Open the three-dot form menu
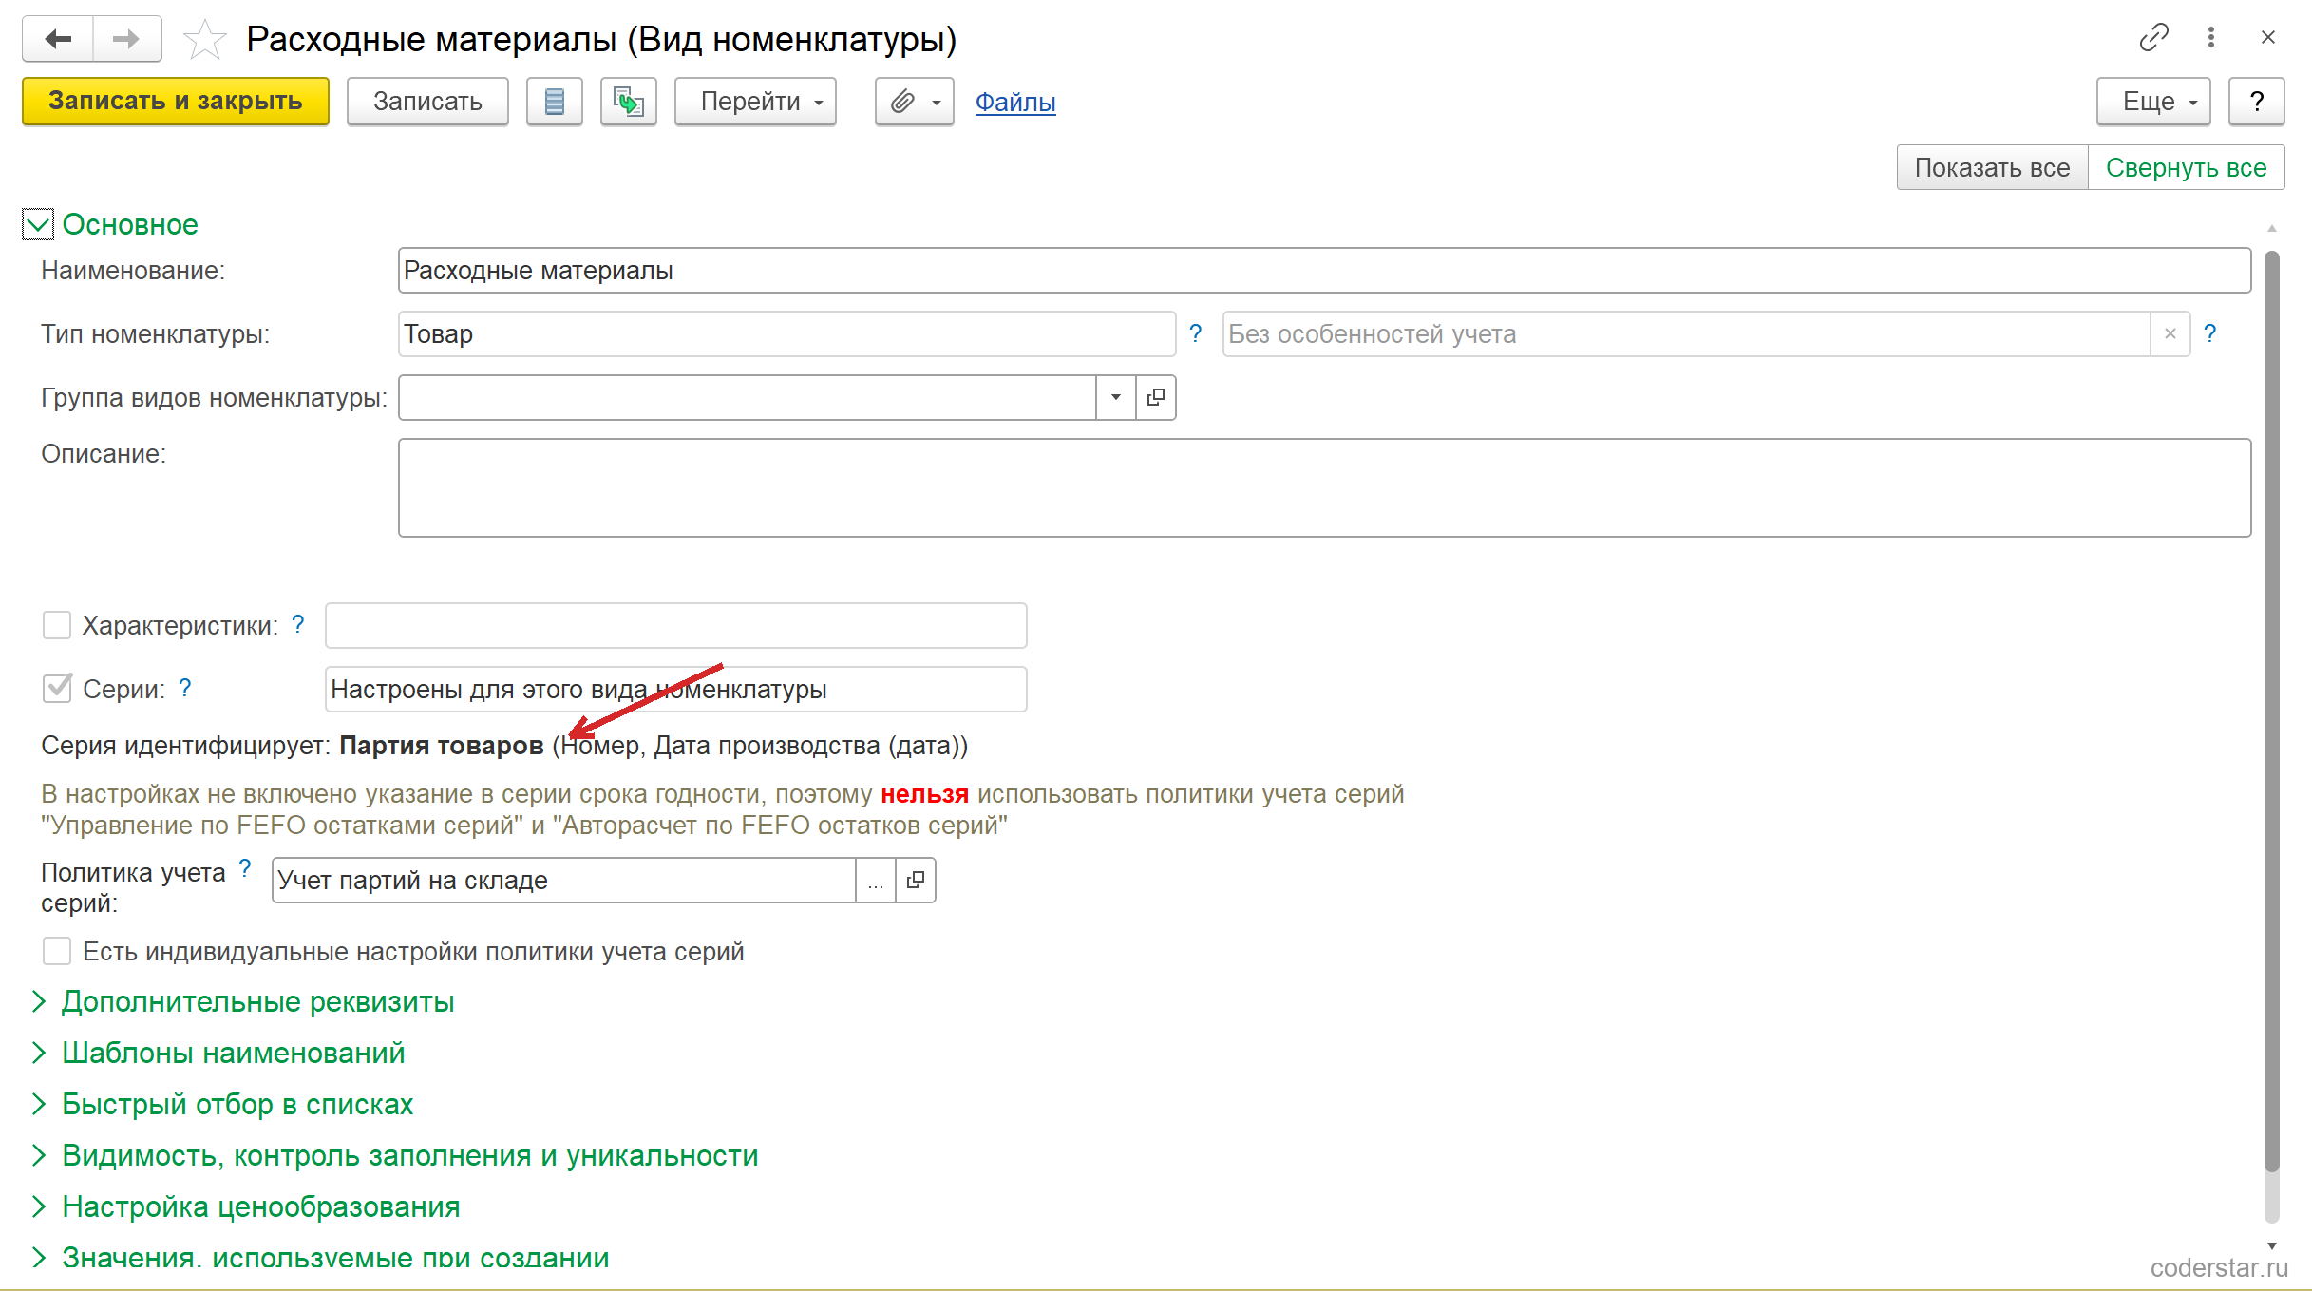Image resolution: width=2312 pixels, height=1291 pixels. click(2211, 37)
